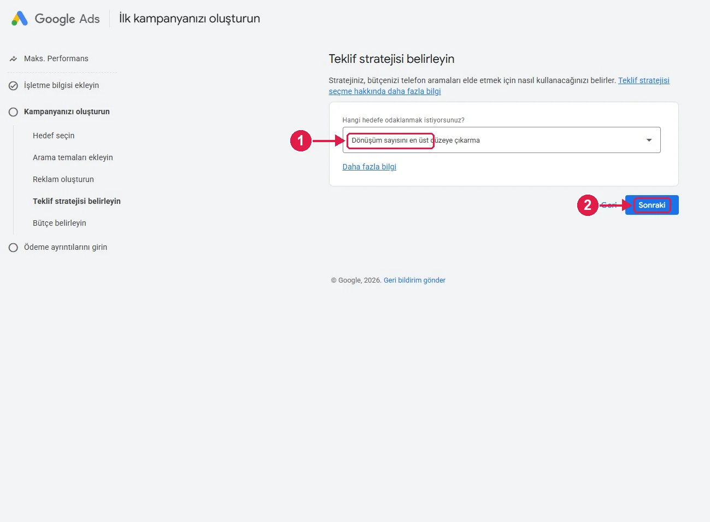Open the Daha fazla bilgi link

(x=369, y=167)
